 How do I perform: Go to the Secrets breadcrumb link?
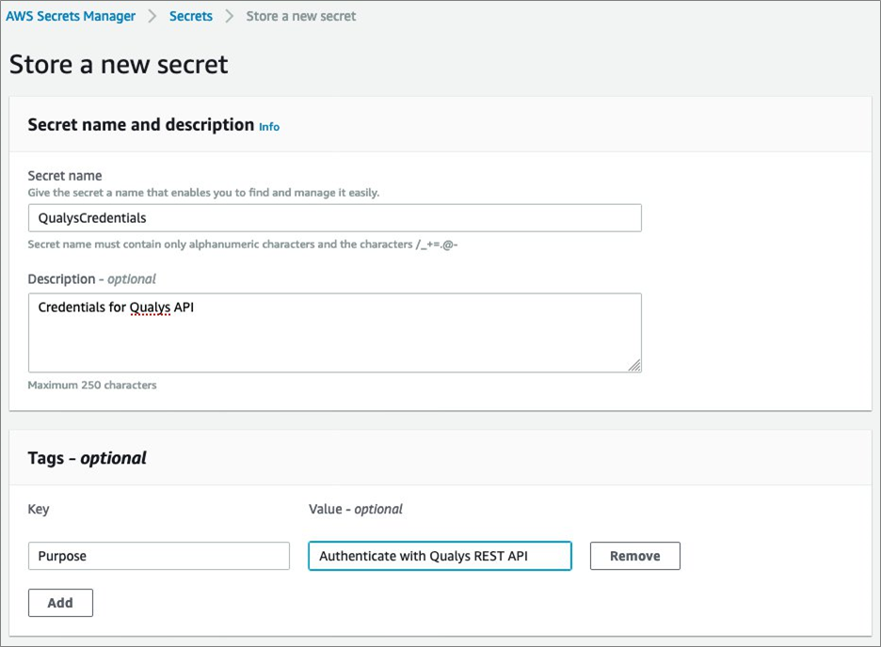[x=190, y=16]
